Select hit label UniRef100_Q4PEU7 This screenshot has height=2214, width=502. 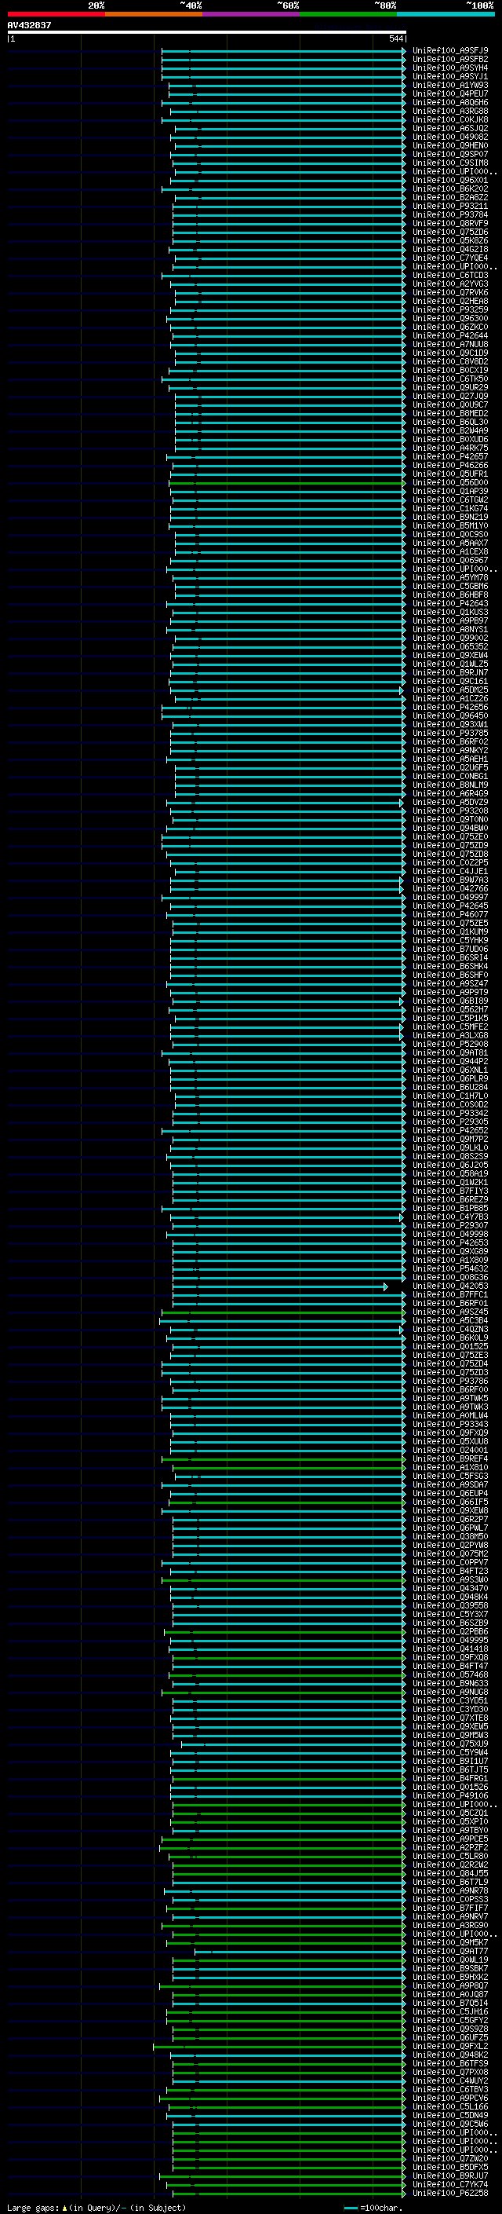click(449, 93)
